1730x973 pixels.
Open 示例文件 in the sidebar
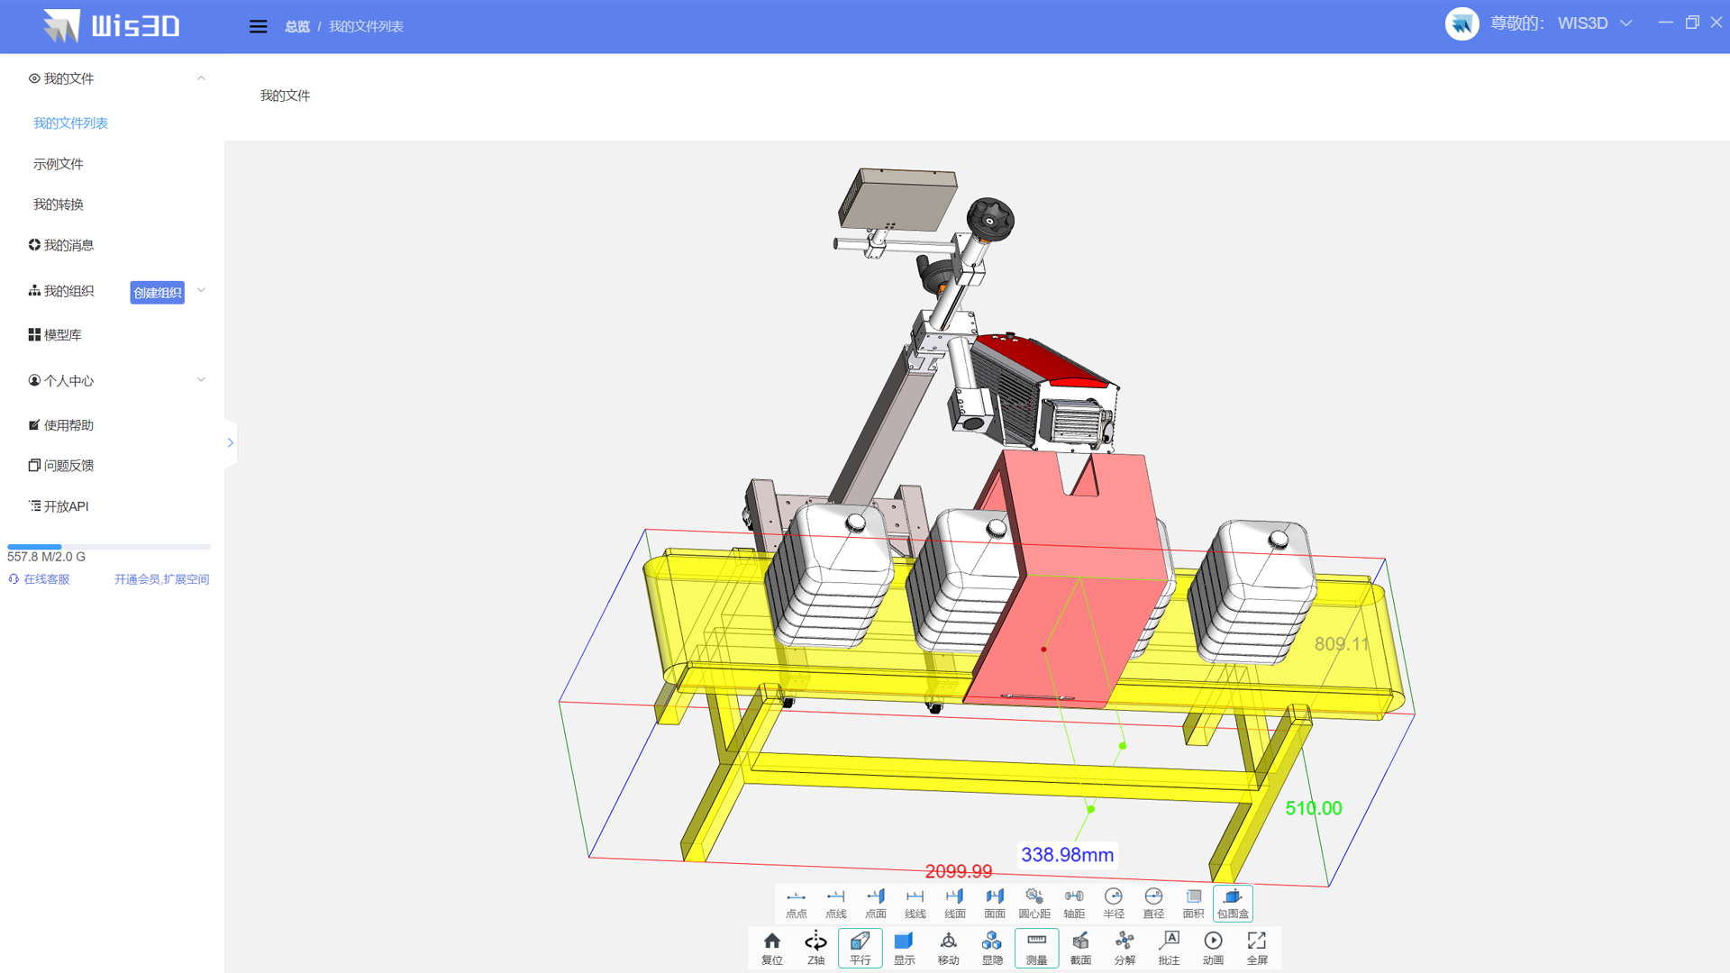[59, 164]
